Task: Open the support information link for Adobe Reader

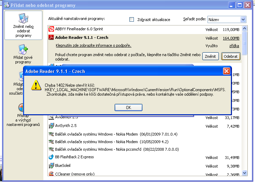Action: pos(93,45)
